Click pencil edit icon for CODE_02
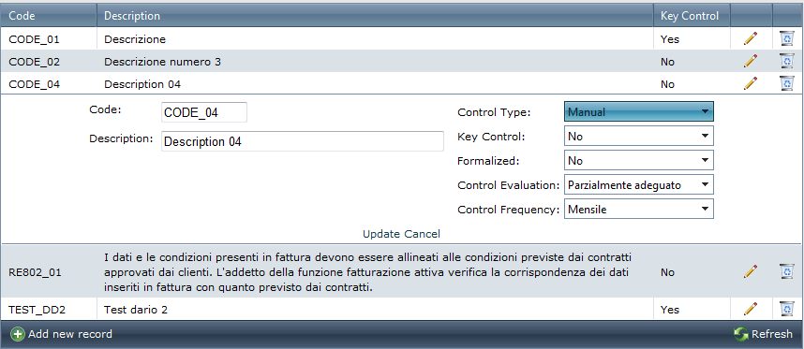 coord(751,61)
